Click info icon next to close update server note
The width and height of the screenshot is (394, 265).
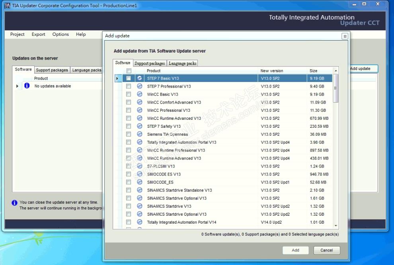[x=15, y=203]
